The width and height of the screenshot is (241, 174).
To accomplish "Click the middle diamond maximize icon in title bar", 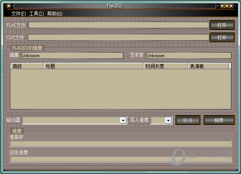I will pyautogui.click(x=227, y=6).
